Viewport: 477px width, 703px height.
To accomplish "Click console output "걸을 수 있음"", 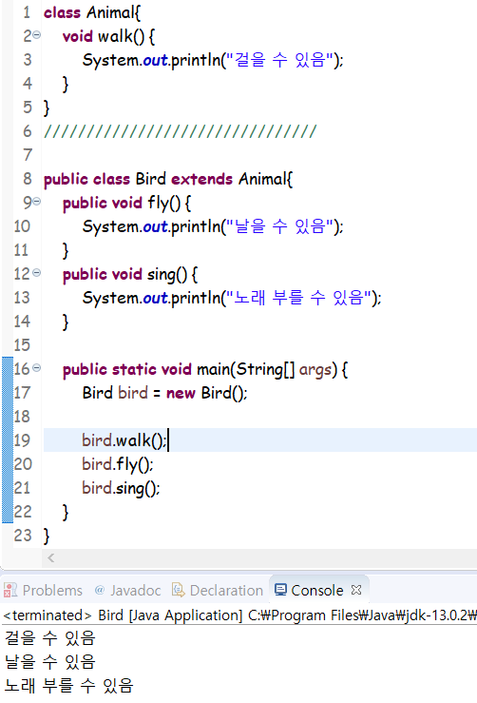I will tap(50, 638).
